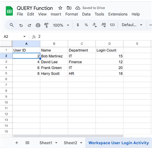Open the all sheets list button
This screenshot has width=152, height=148.
pos(27,143)
